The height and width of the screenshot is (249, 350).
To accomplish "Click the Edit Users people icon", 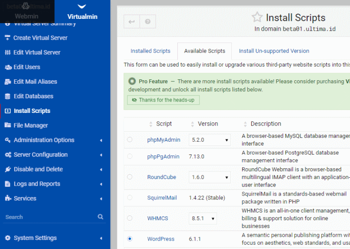I will (8, 67).
